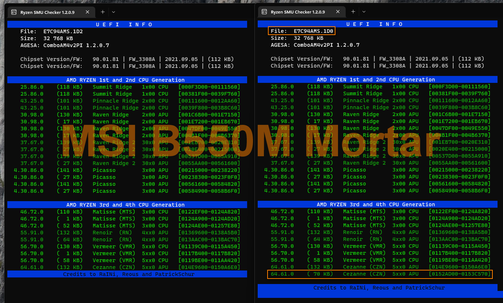Click Vermeer address [01139C00-0115A450] in right window
Image resolution: width=503 pixels, height=303 pixels.
click(x=460, y=246)
